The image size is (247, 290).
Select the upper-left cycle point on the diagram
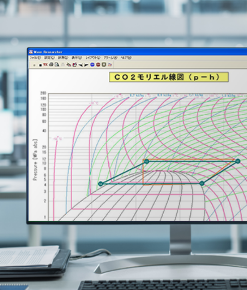[x=147, y=161]
